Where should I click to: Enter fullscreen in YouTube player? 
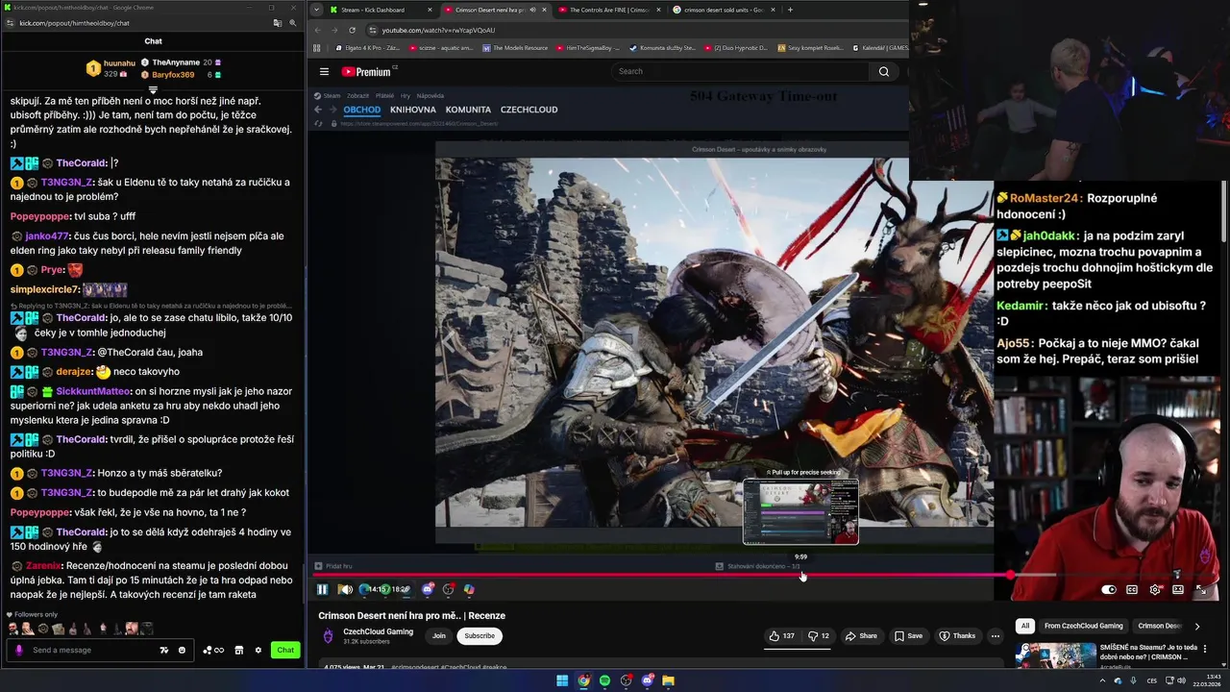(1201, 589)
